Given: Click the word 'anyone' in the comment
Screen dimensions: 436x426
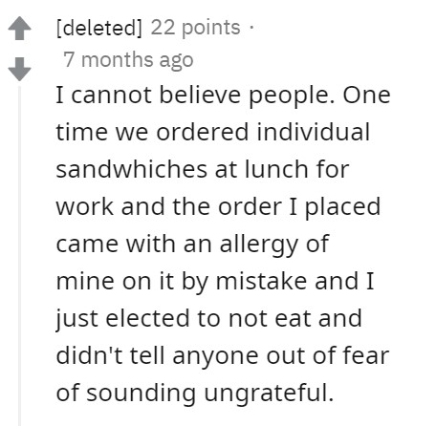Looking at the screenshot, I should (x=215, y=356).
